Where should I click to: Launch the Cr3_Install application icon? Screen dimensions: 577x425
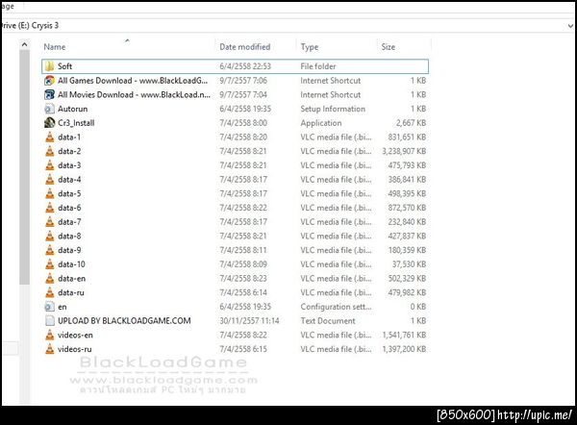click(49, 123)
